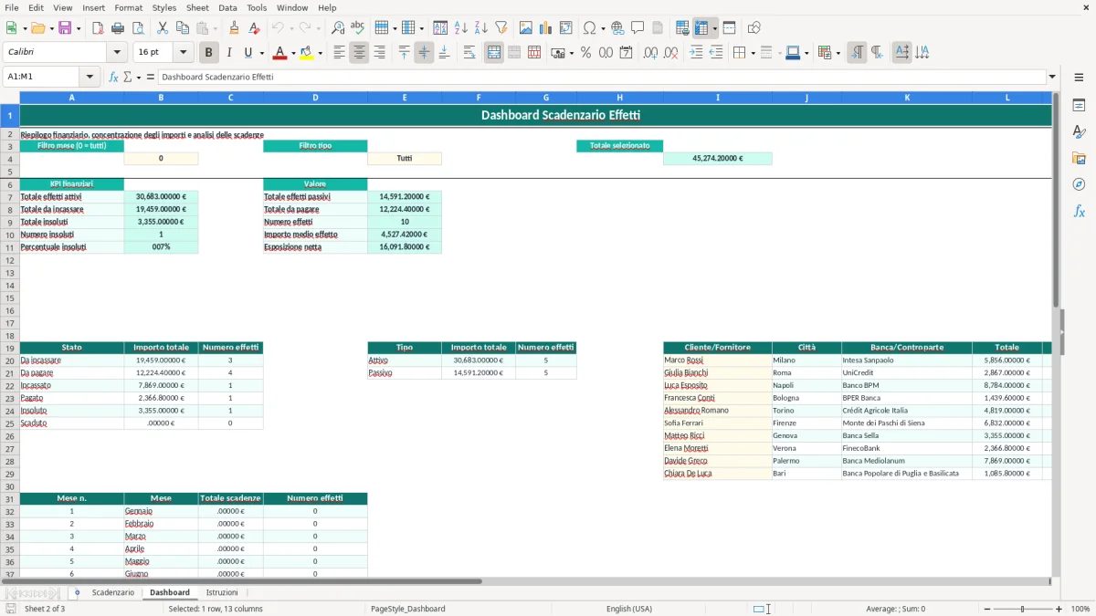The height and width of the screenshot is (616, 1096).
Task: Expand the formula bar
Action: pos(1052,77)
